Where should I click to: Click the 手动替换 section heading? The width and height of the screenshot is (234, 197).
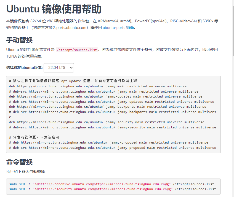19,40
